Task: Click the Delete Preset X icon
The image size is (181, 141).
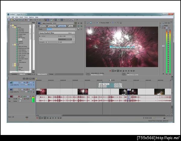Action: [x=81, y=29]
